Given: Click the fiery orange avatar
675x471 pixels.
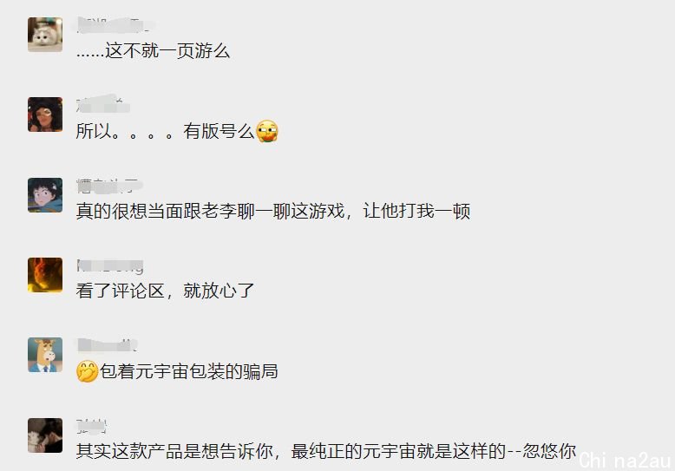Looking at the screenshot, I should (45, 275).
